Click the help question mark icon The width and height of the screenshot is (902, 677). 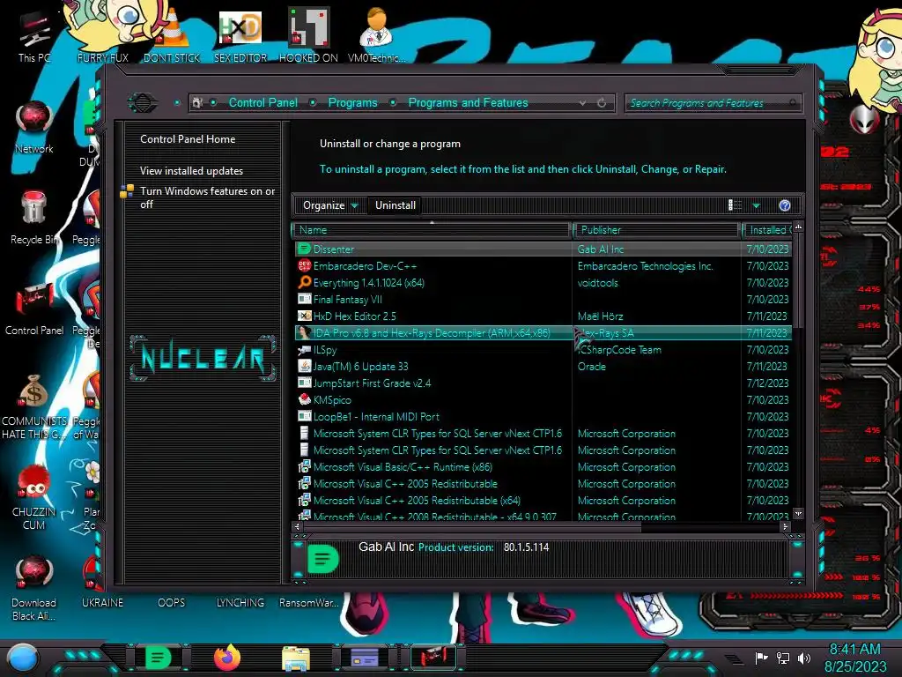click(785, 205)
